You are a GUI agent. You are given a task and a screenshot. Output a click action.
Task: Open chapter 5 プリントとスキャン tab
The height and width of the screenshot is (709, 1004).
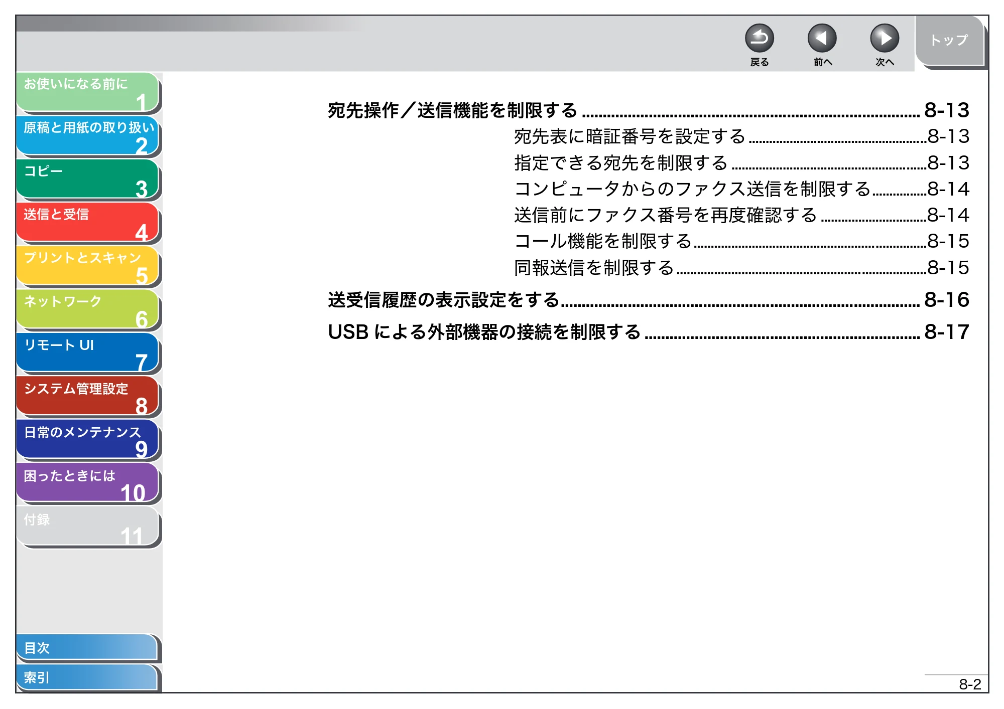[x=87, y=266]
